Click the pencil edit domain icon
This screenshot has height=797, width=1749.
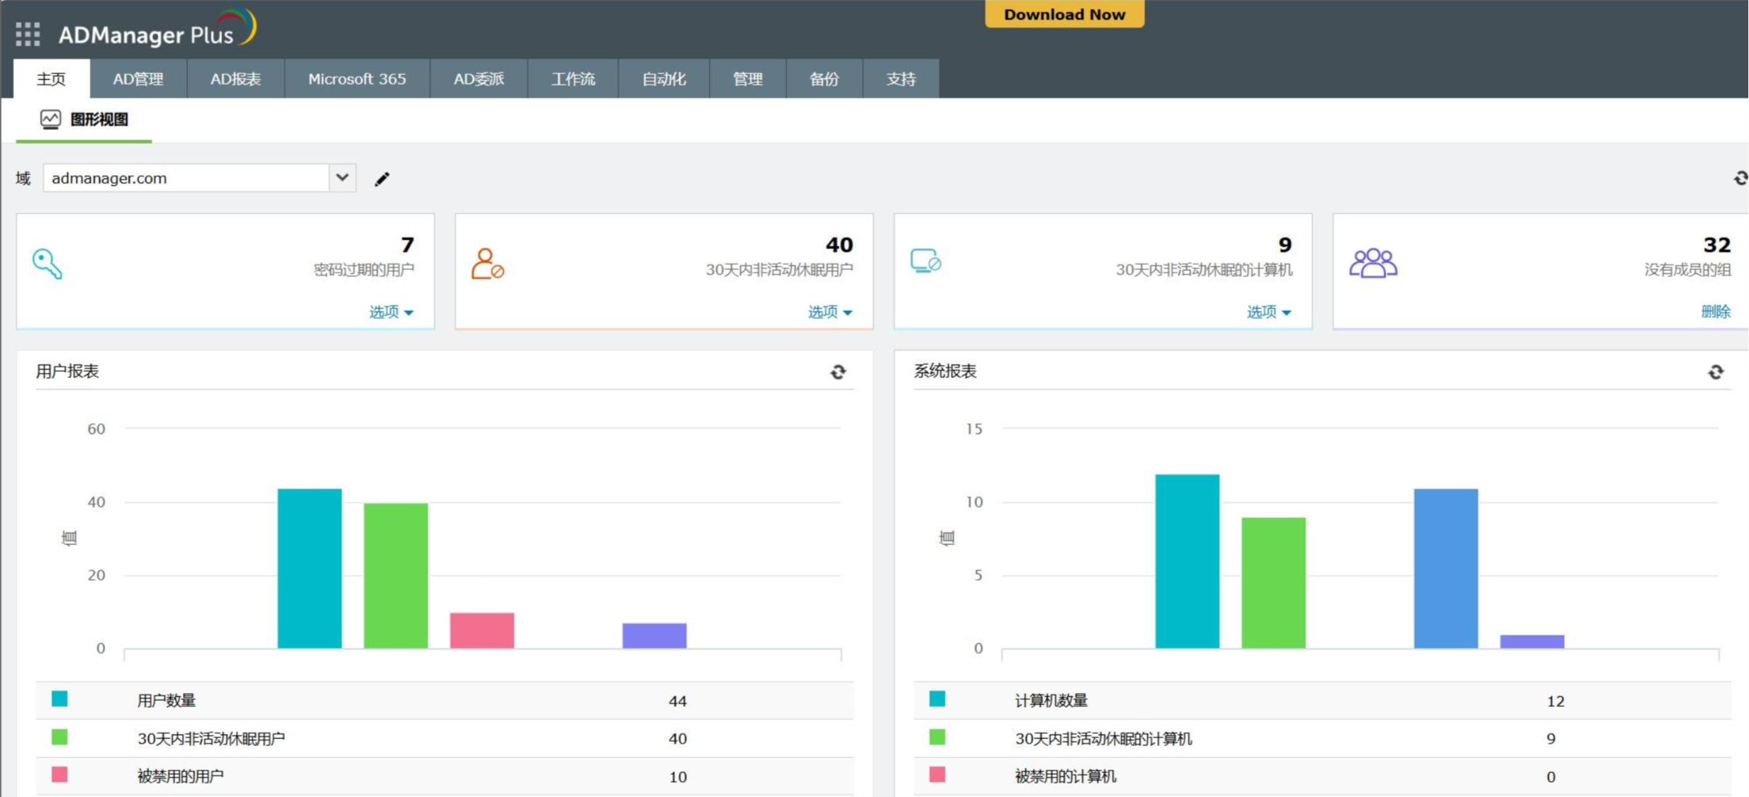point(382,179)
